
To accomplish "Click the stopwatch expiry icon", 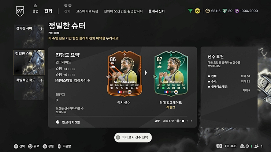I will tap(58, 122).
